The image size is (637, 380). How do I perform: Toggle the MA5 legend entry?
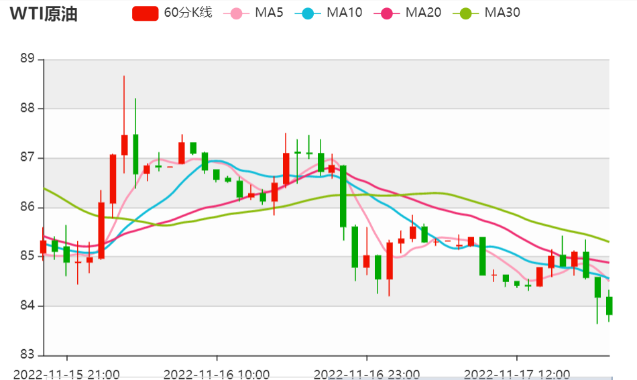[x=253, y=13]
